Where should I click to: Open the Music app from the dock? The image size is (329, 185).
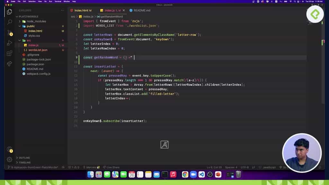tap(173, 175)
